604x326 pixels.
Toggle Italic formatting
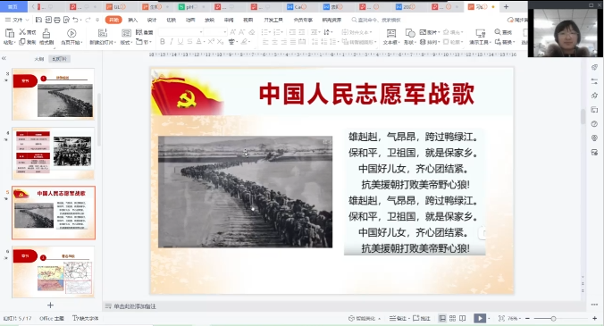[x=171, y=42]
